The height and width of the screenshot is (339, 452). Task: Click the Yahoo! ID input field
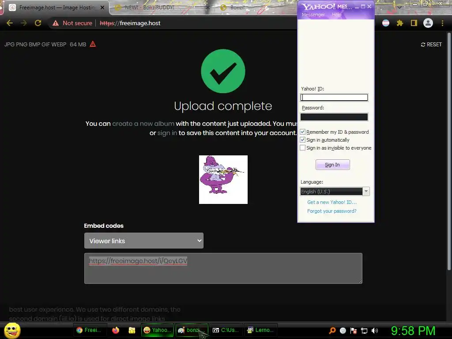[334, 98]
